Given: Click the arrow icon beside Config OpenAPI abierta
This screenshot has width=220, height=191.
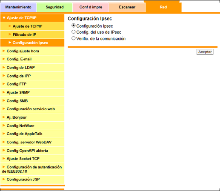Looking at the screenshot, I should click(x=4, y=150).
